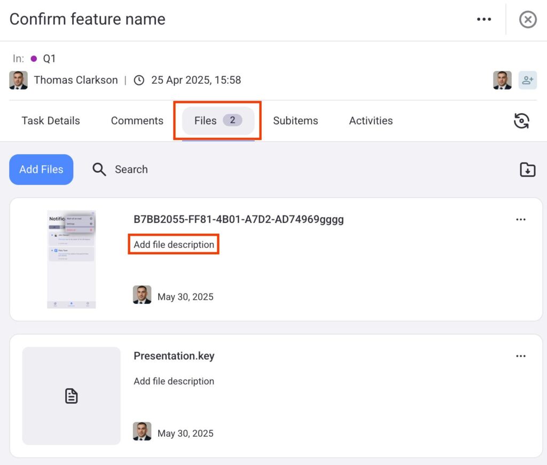Click the download all files folder icon
This screenshot has height=465, width=547.
pyautogui.click(x=527, y=170)
